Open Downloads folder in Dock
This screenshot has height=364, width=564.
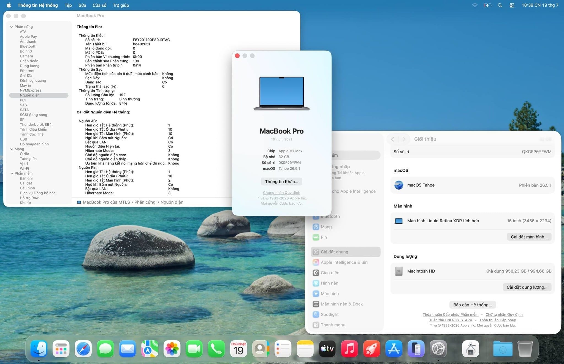[503, 349]
